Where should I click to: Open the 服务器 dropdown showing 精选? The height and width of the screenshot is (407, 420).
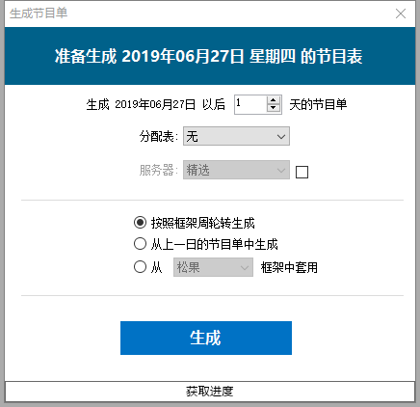click(x=236, y=170)
